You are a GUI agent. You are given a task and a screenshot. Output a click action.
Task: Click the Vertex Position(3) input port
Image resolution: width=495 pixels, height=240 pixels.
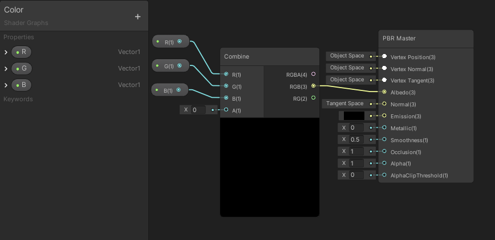pyautogui.click(x=384, y=56)
